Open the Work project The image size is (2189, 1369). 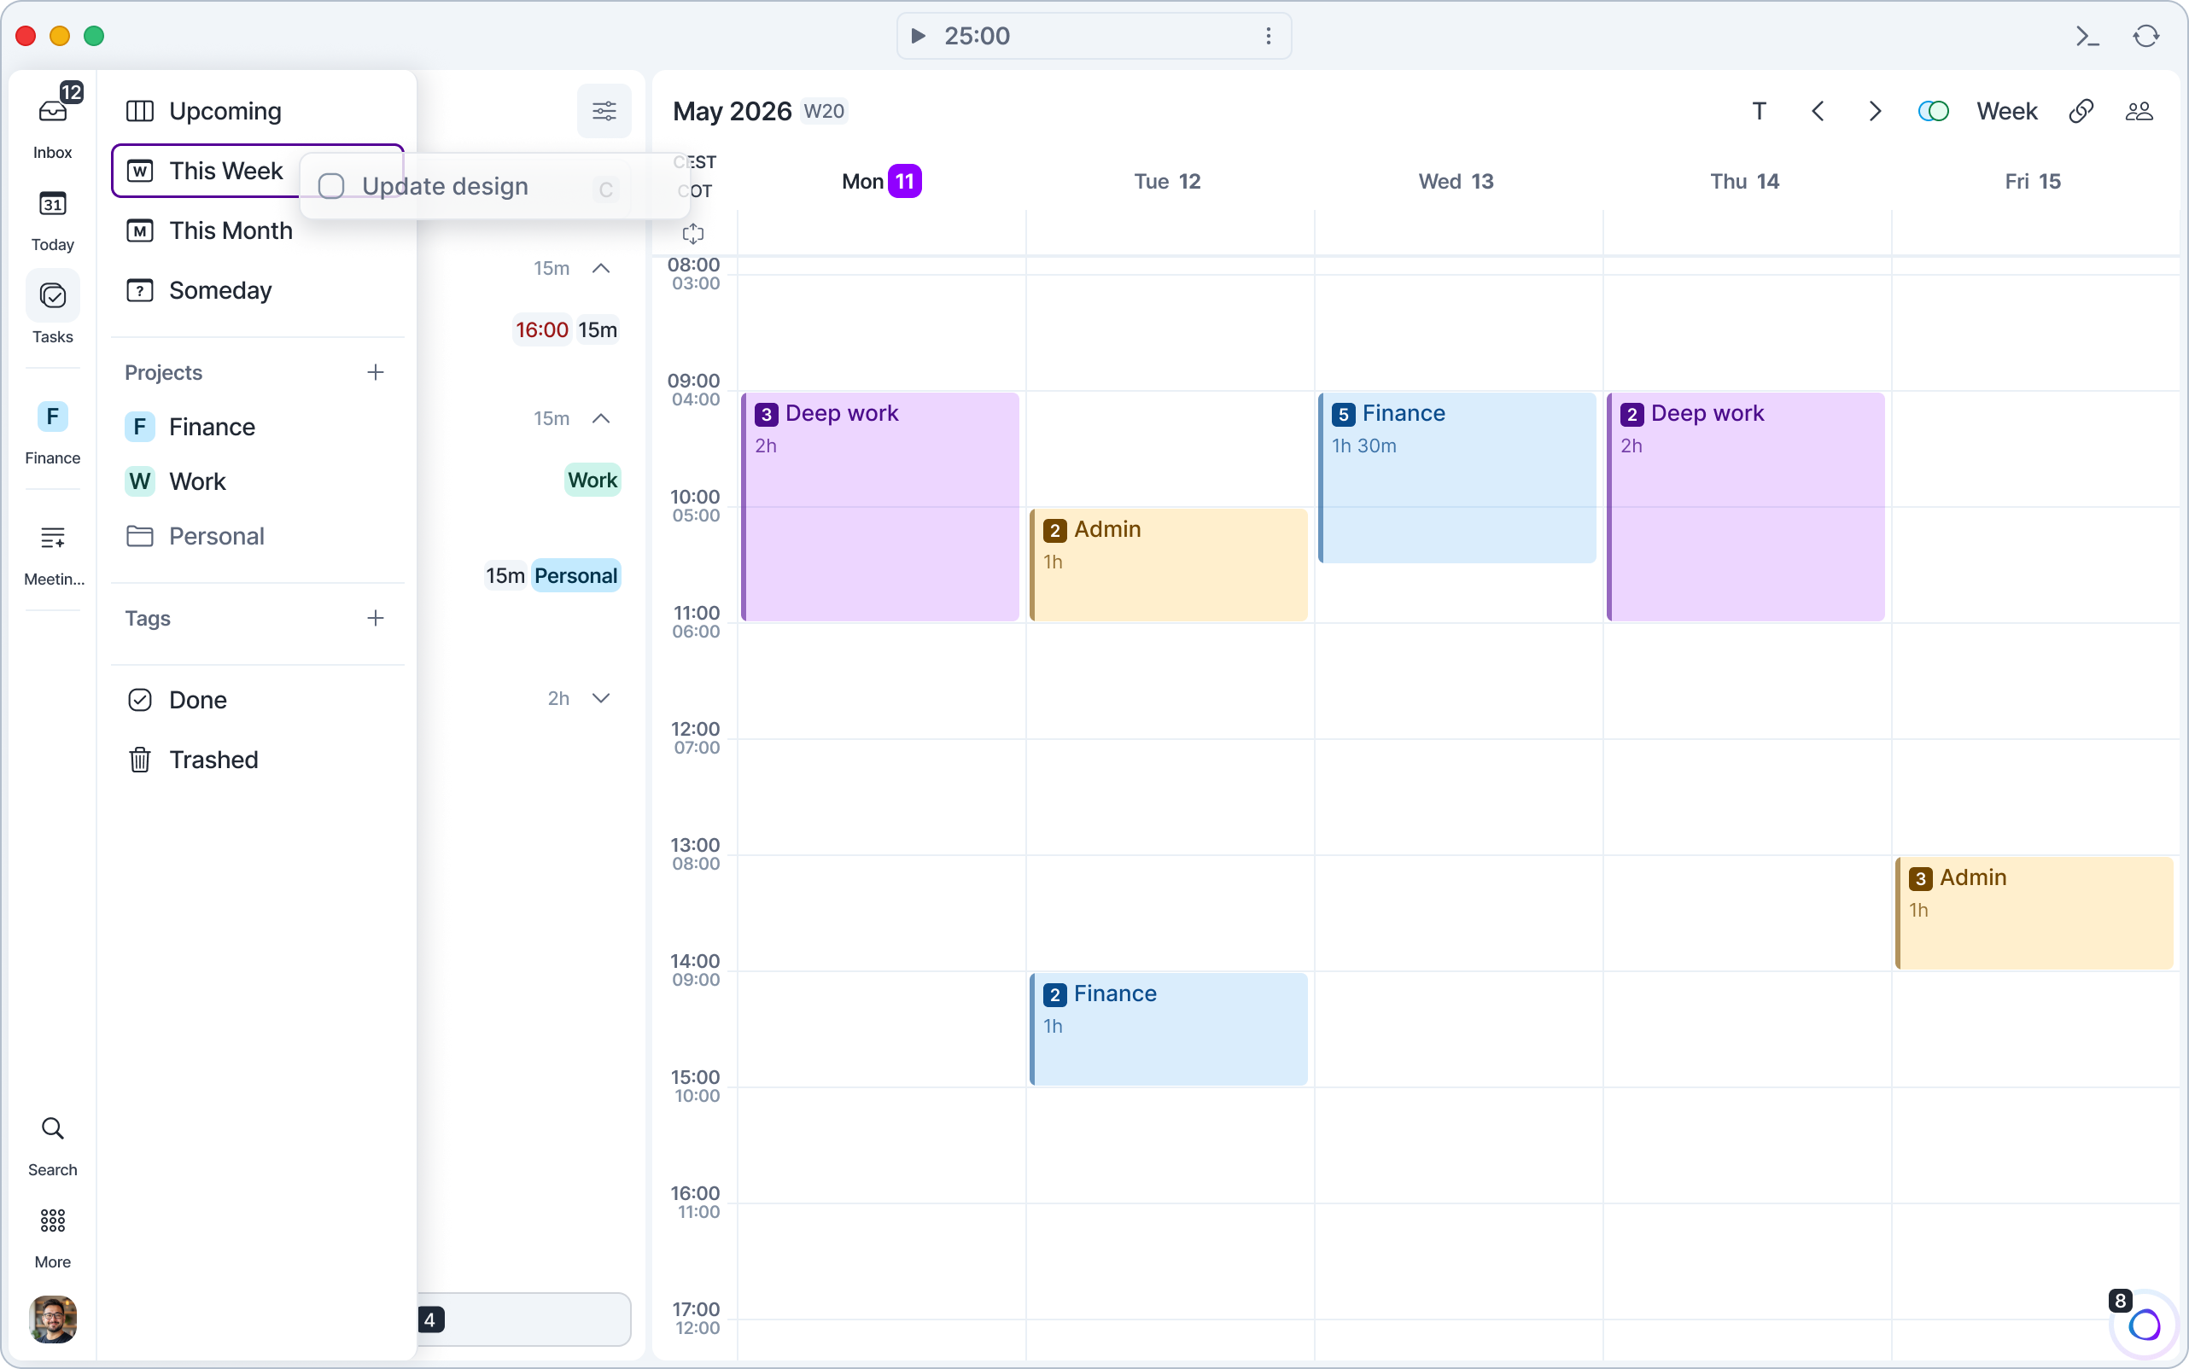coord(258,481)
